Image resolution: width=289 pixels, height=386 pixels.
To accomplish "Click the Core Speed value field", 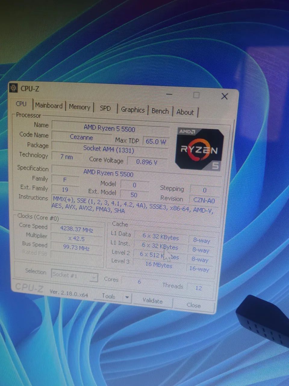I will point(77,229).
